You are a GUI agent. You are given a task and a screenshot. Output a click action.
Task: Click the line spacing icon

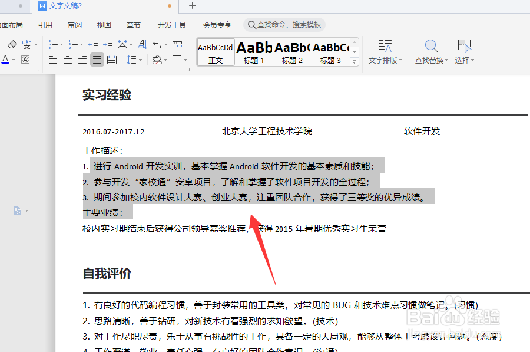point(131,60)
